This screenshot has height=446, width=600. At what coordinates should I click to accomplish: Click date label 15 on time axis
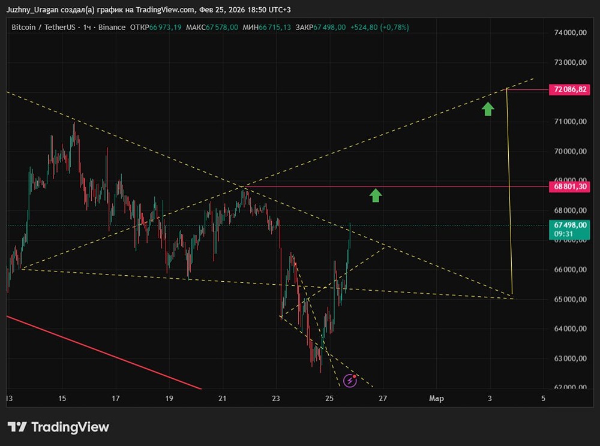[62, 399]
